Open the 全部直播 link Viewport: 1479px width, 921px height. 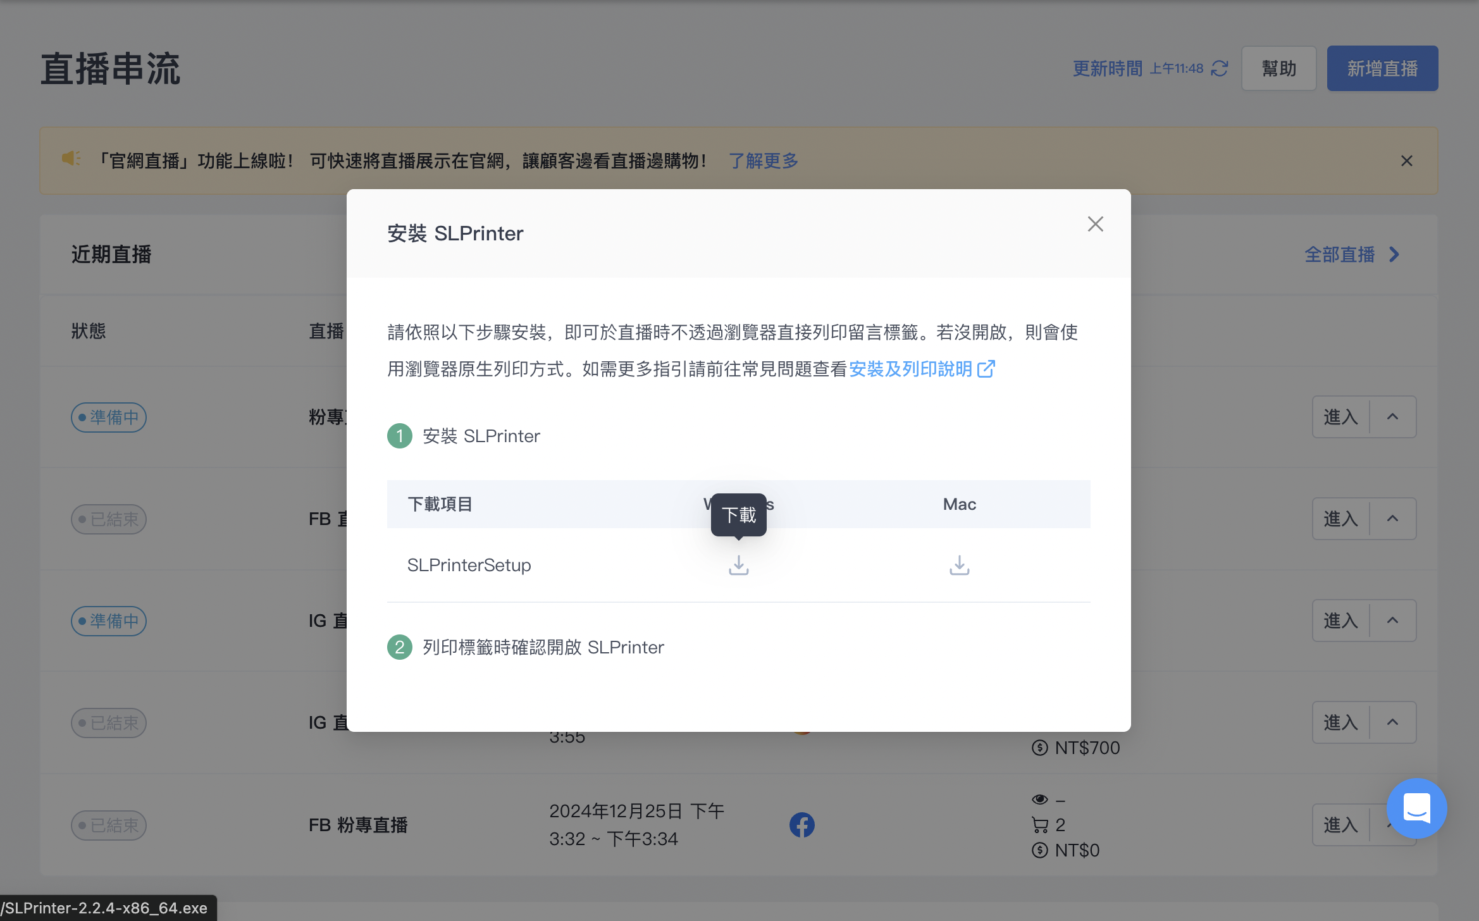[1339, 254]
